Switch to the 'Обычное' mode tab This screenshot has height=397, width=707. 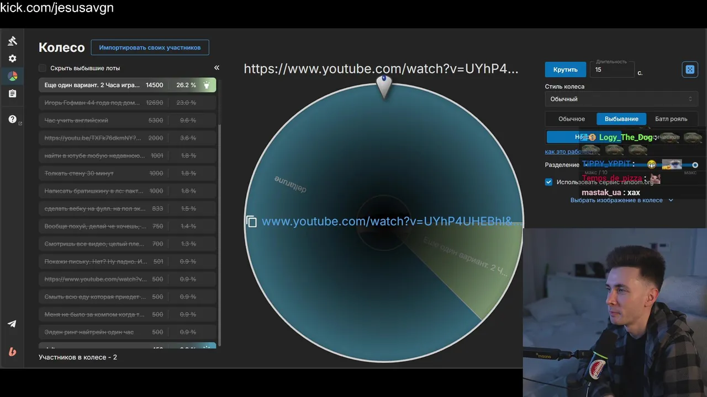571,119
